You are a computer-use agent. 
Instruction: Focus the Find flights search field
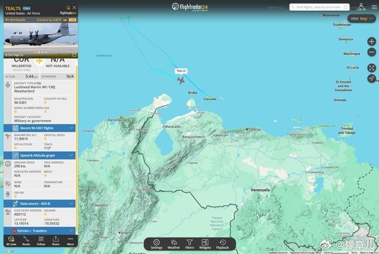(319, 7)
